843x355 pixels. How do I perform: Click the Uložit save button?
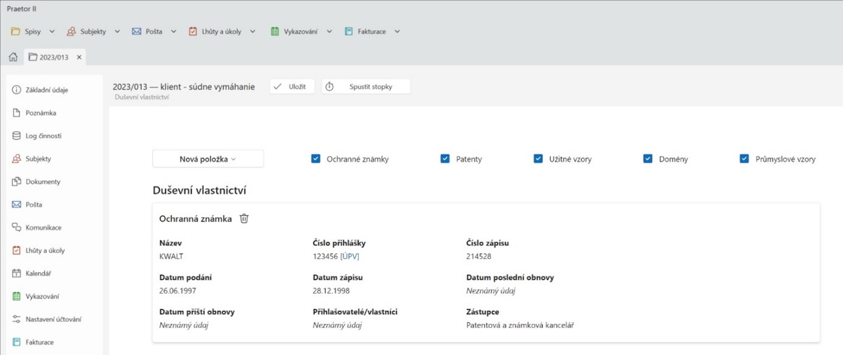tap(292, 87)
